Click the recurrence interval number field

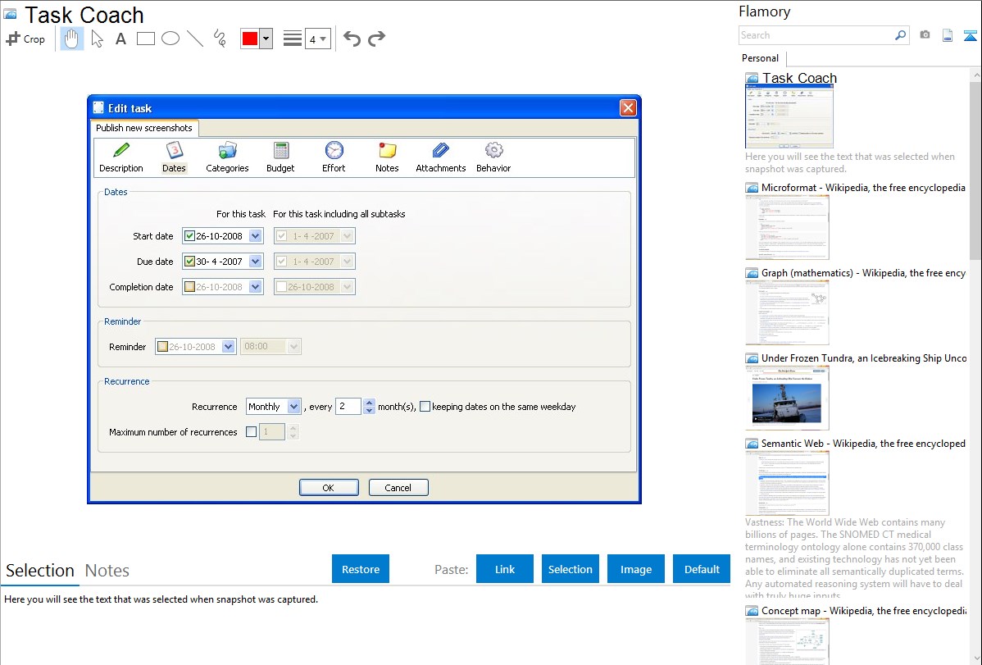[x=349, y=407]
